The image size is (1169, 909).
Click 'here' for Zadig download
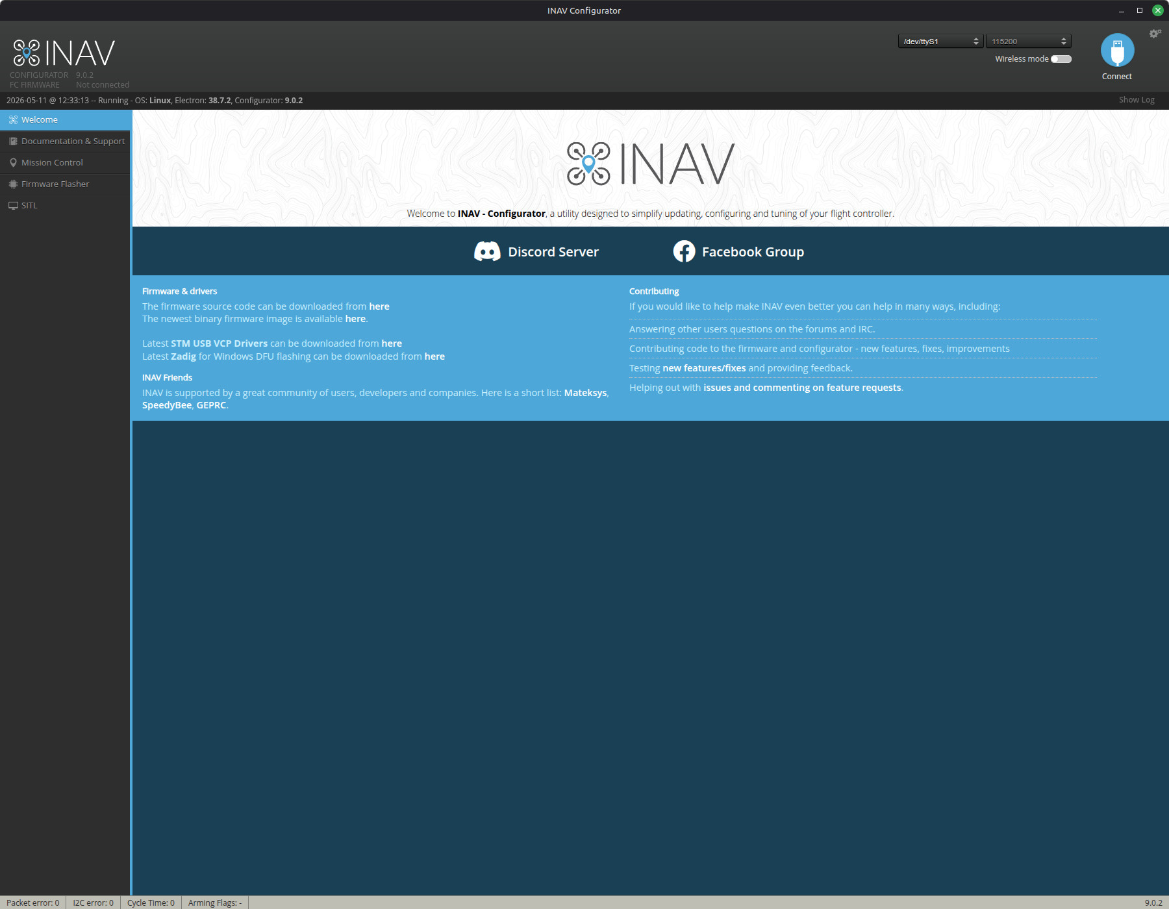tap(434, 356)
